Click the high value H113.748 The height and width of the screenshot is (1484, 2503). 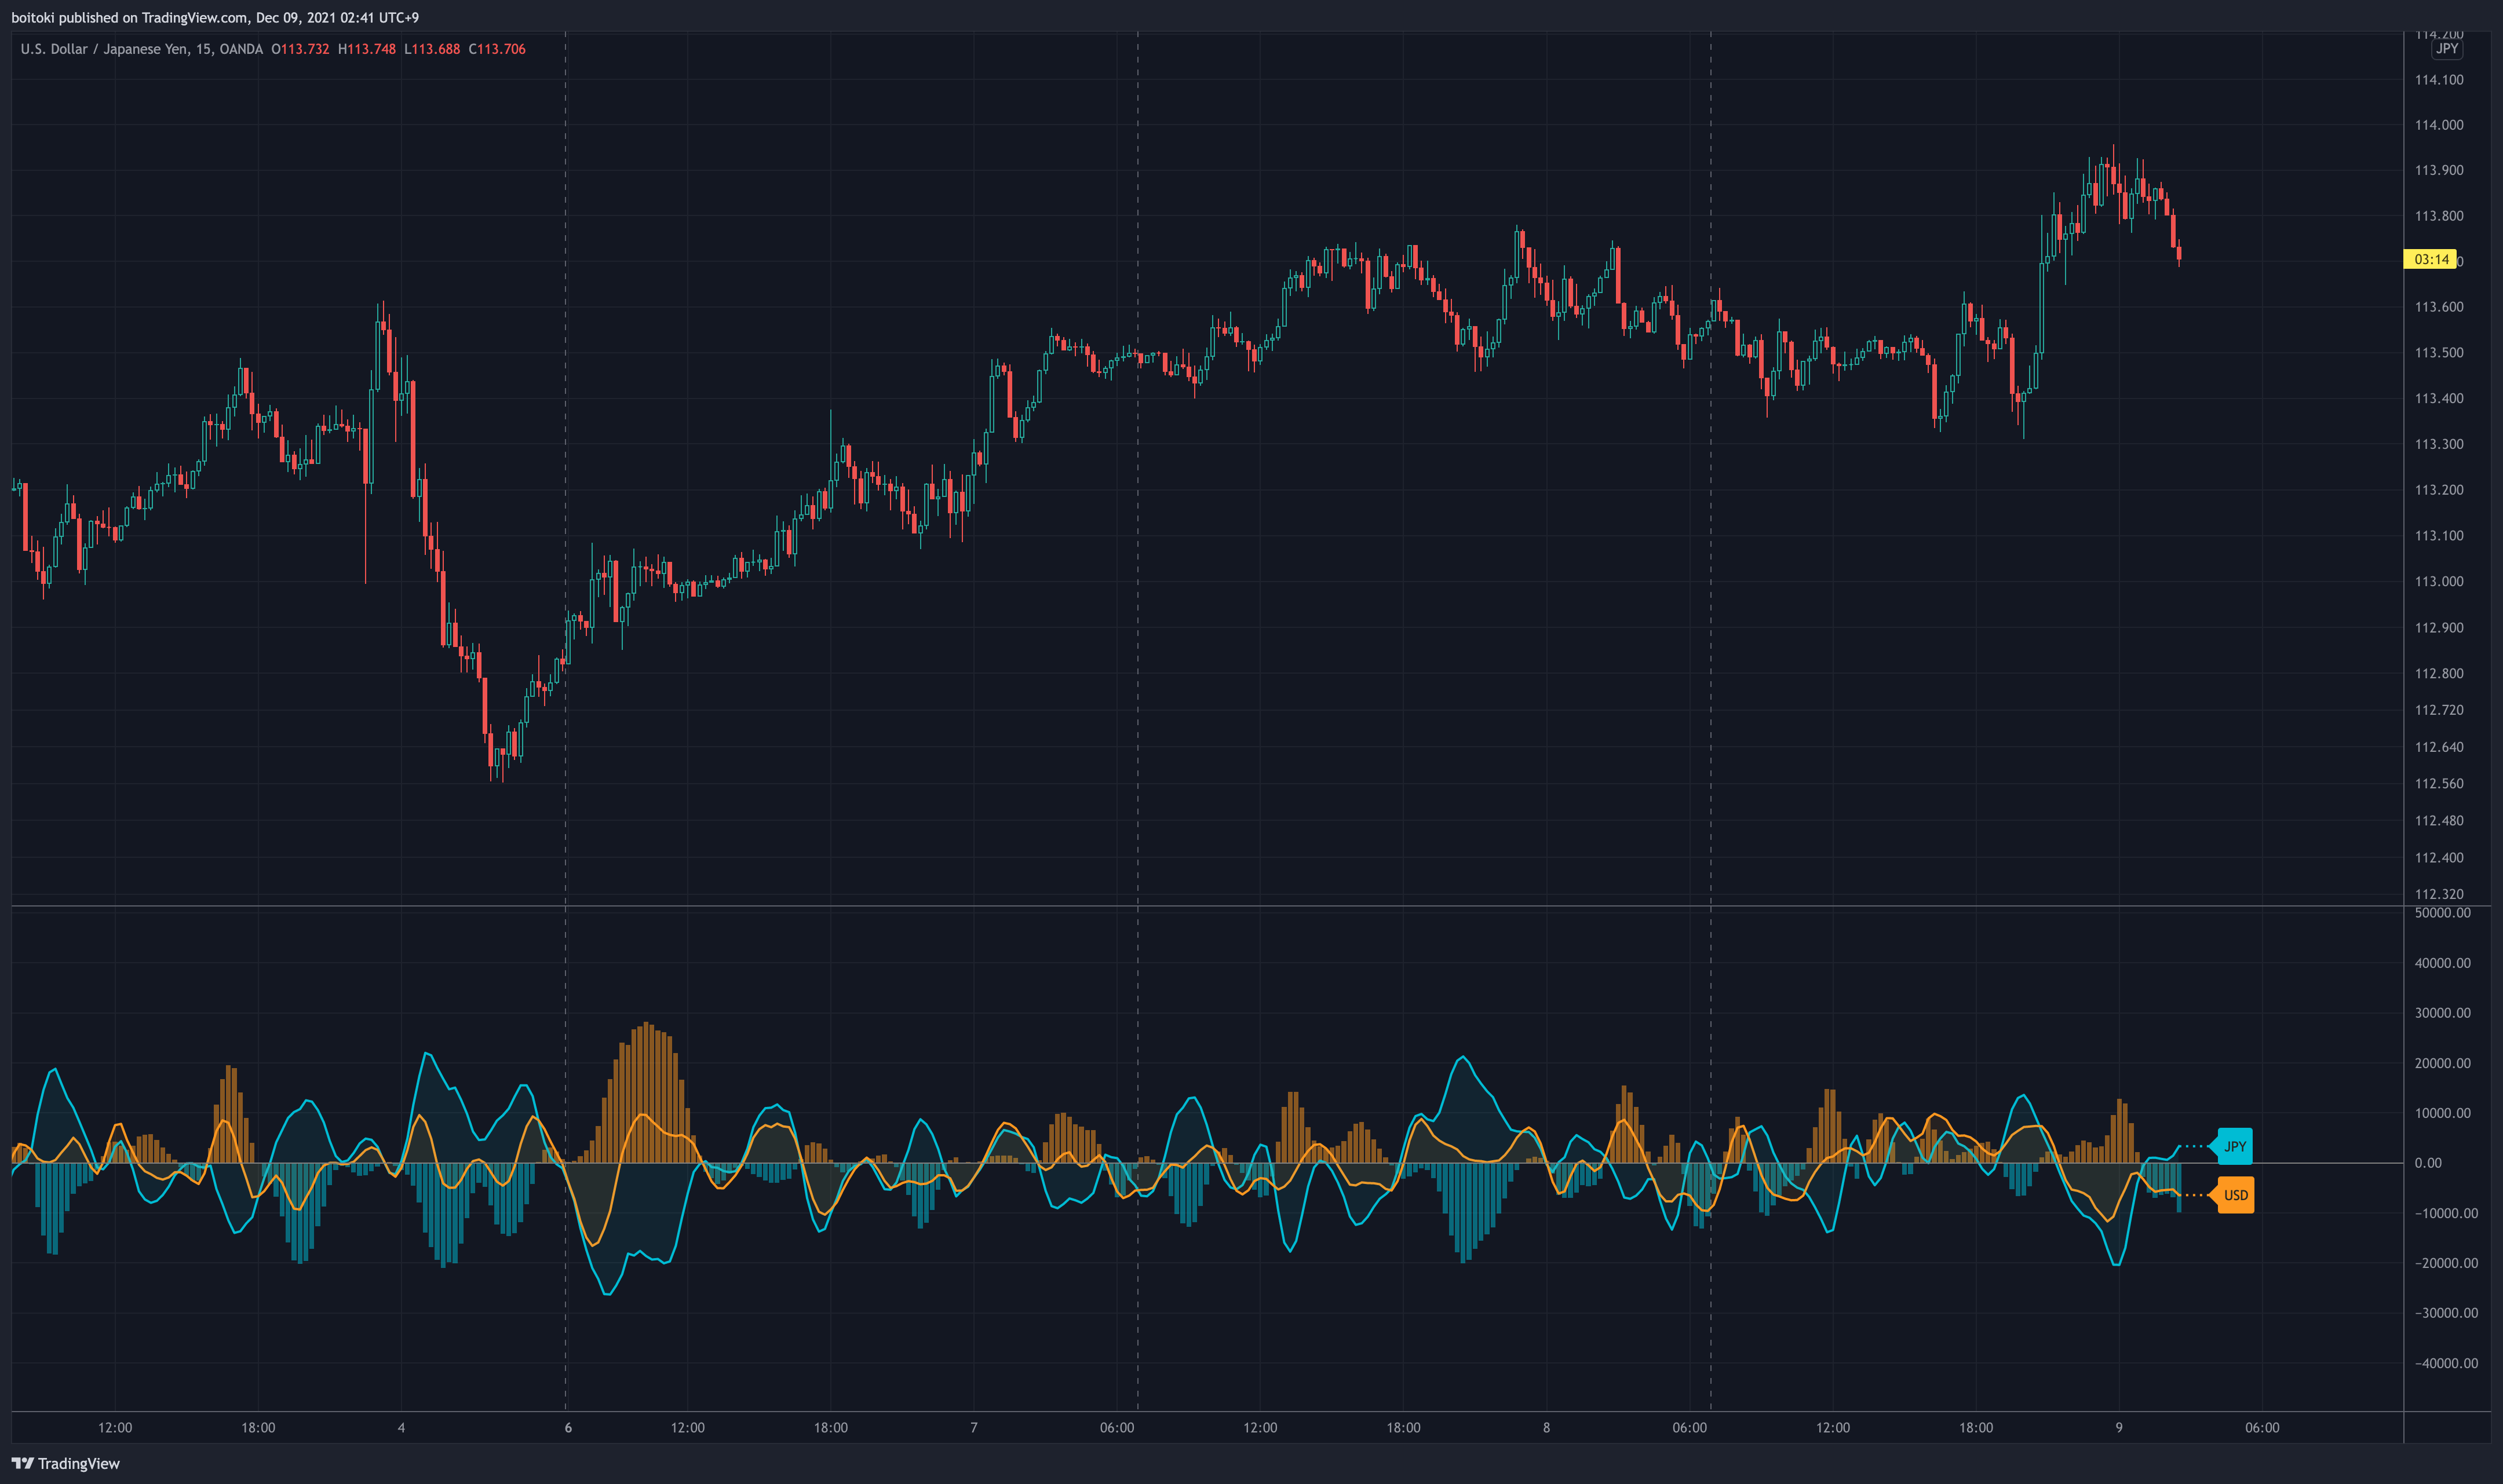(367, 49)
